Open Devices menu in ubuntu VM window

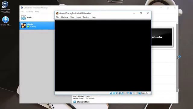click(x=86, y=17)
